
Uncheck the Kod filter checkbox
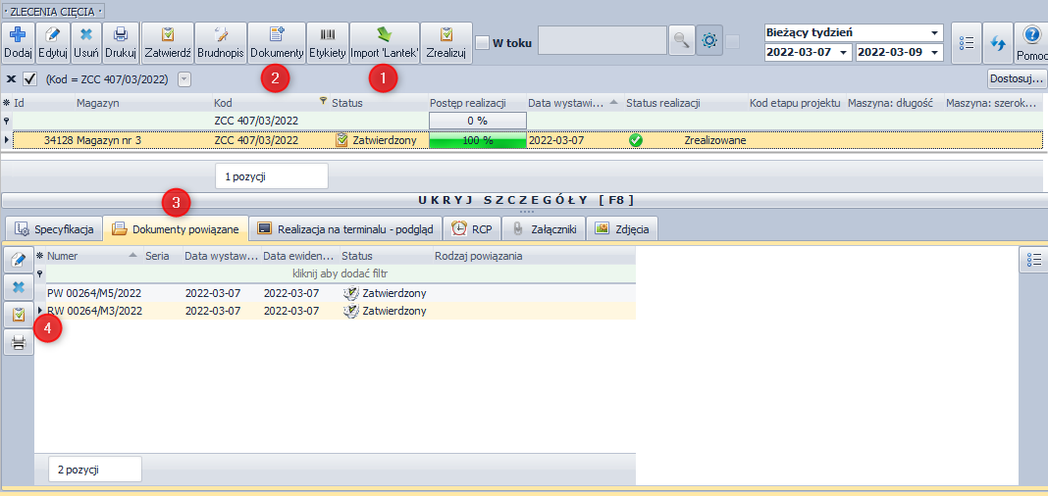pyautogui.click(x=30, y=78)
